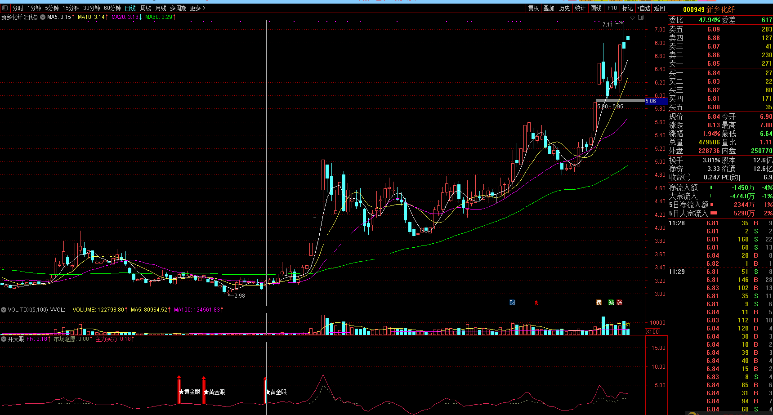Click the 总量 479506 value

709,142
